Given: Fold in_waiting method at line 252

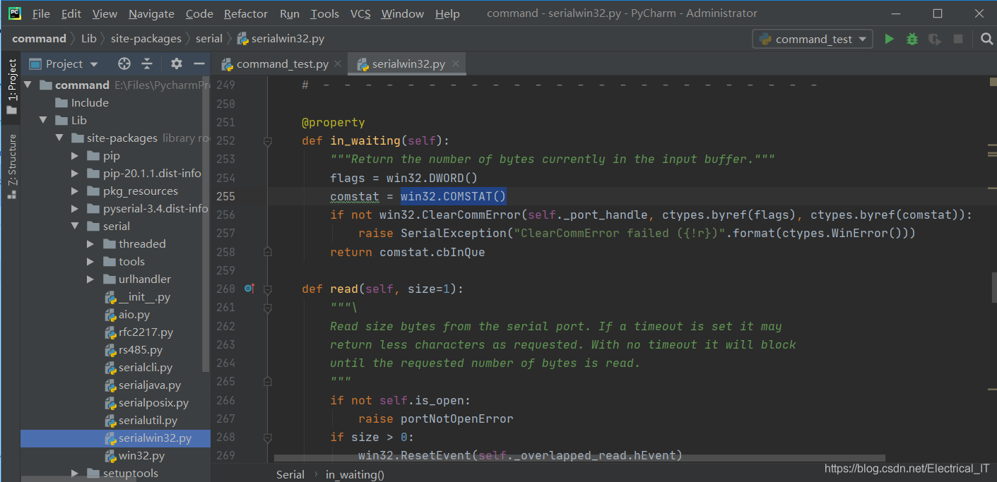Looking at the screenshot, I should (x=267, y=141).
